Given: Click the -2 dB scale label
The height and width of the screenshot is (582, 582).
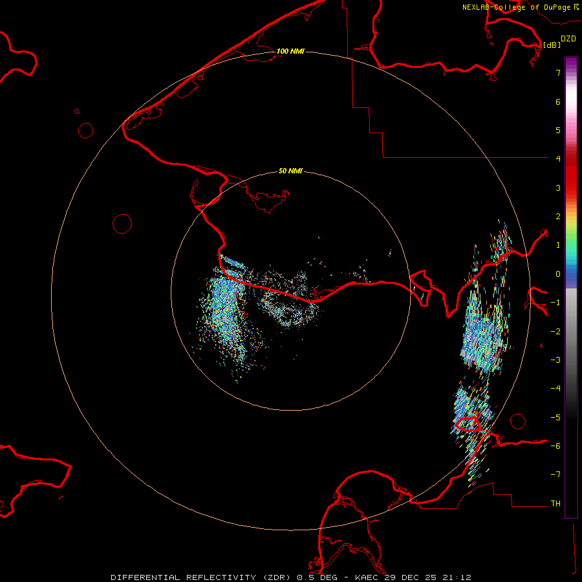Looking at the screenshot, I should click(555, 332).
